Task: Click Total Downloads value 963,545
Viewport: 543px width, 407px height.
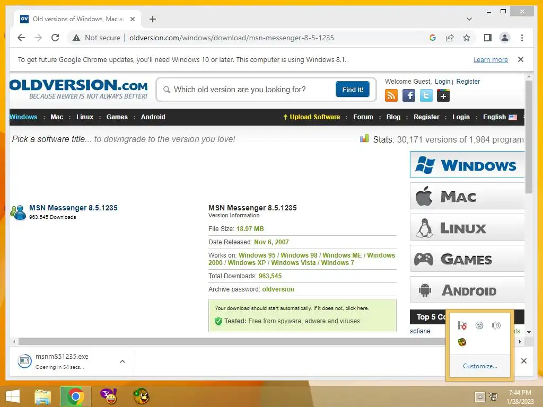Action: (x=270, y=276)
